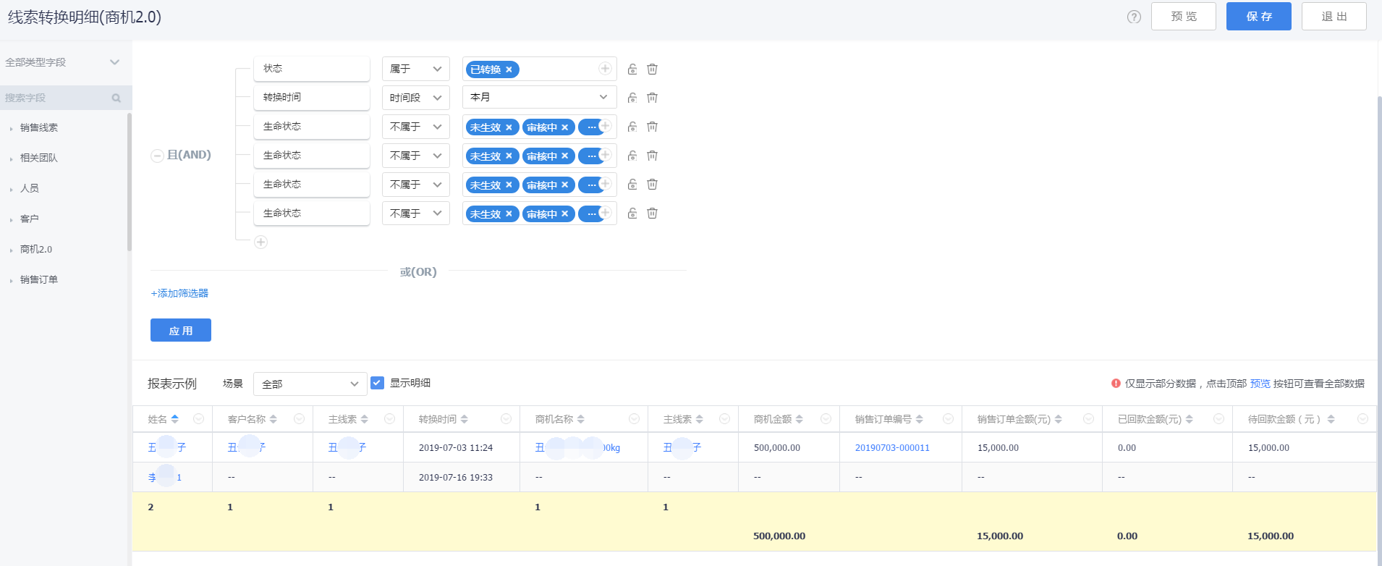1382x566 pixels.
Task: Open sales order 20190703-000011 link
Action: click(892, 448)
